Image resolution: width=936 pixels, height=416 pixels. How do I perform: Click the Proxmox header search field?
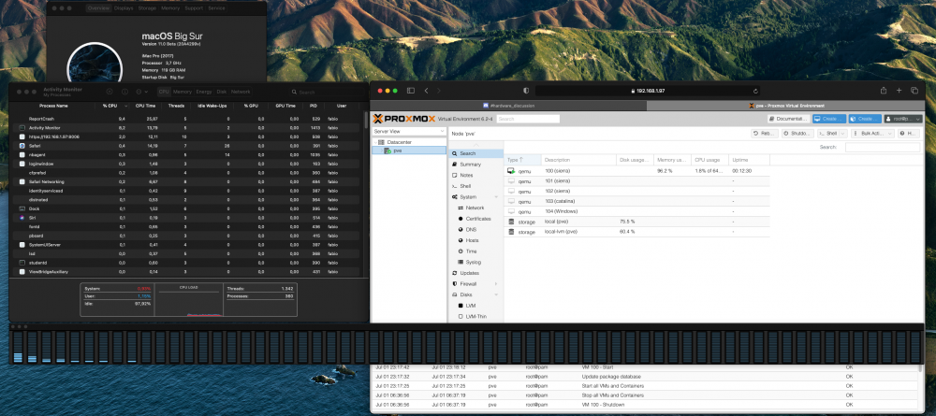[528, 119]
